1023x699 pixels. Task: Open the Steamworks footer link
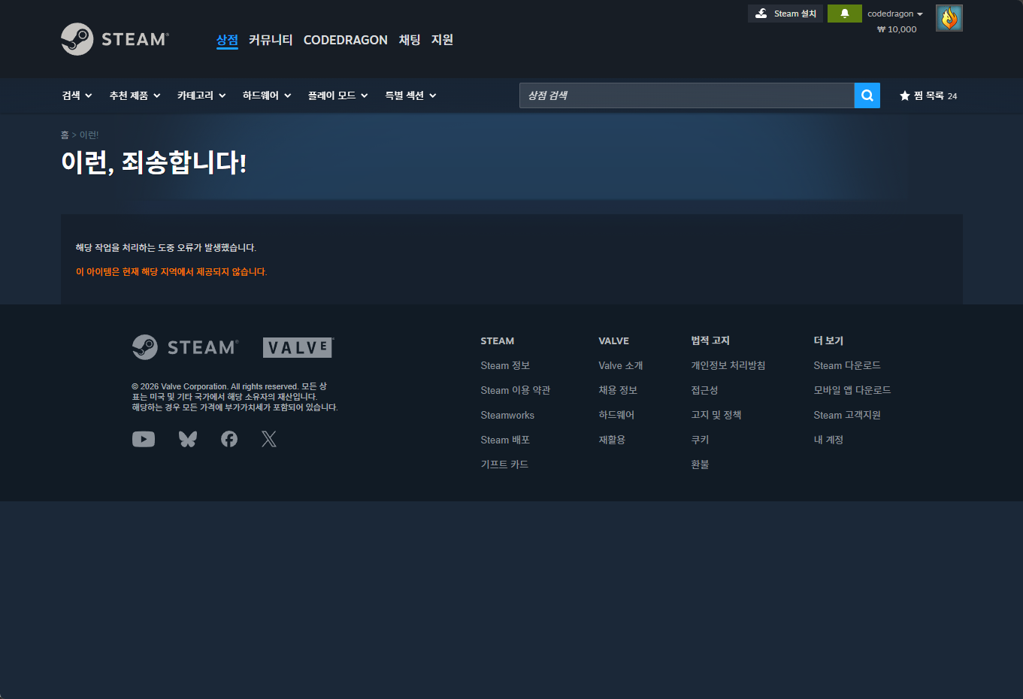tap(507, 415)
